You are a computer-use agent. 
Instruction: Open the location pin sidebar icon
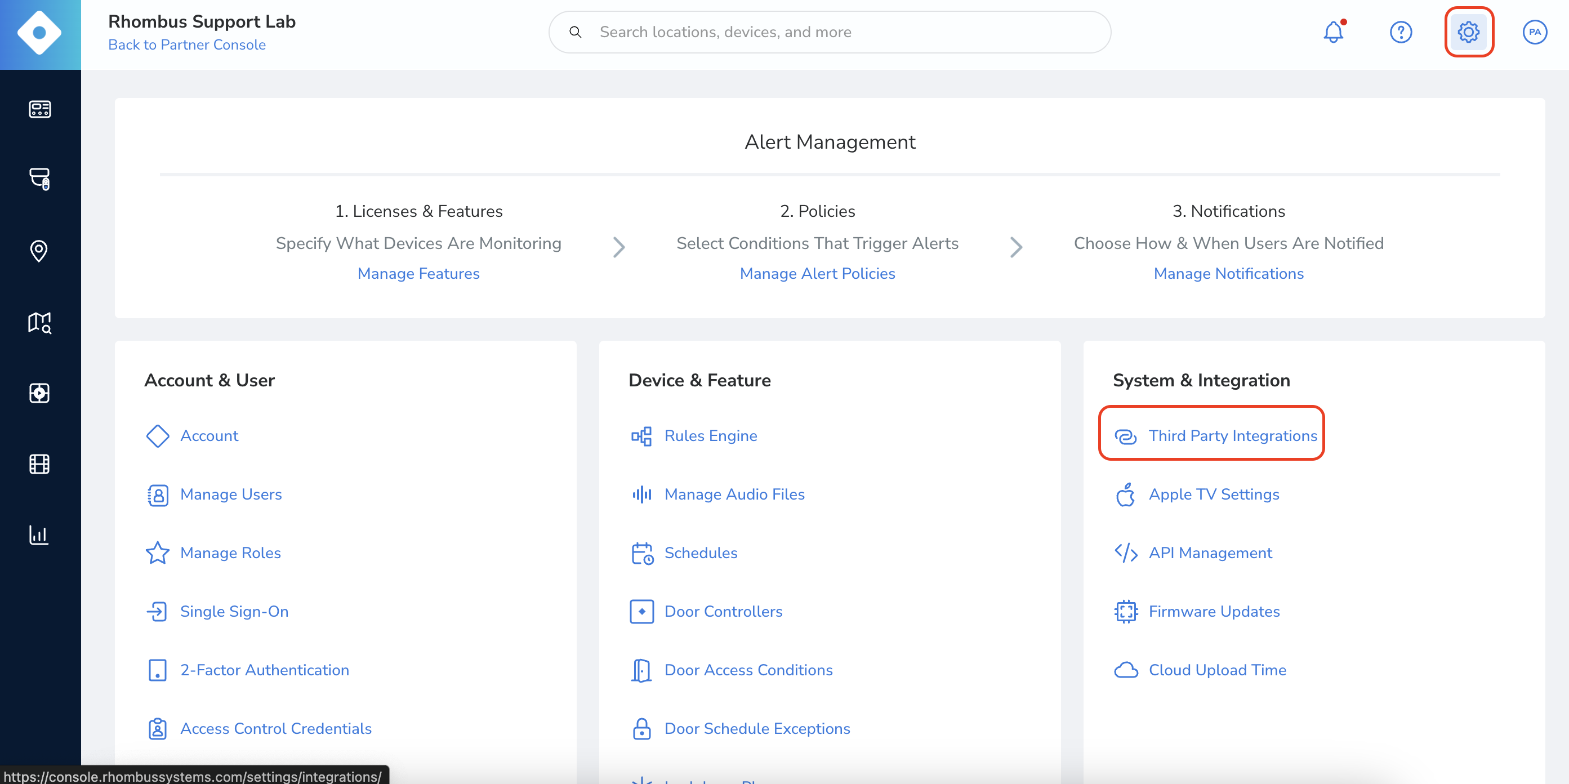(39, 251)
